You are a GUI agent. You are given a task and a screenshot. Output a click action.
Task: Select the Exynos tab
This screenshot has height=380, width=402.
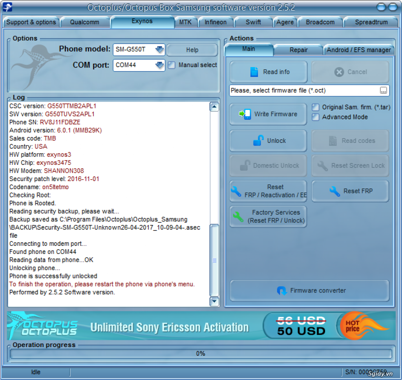pyautogui.click(x=142, y=21)
